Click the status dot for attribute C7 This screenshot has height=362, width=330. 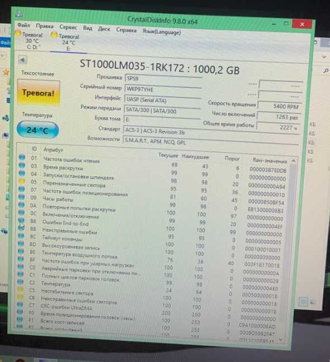(x=20, y=304)
